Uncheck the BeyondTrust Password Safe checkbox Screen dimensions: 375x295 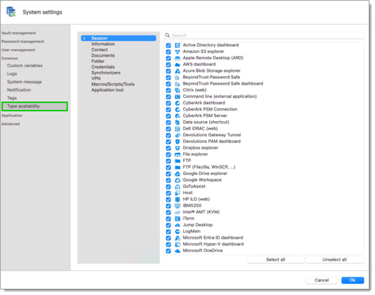[x=168, y=77]
